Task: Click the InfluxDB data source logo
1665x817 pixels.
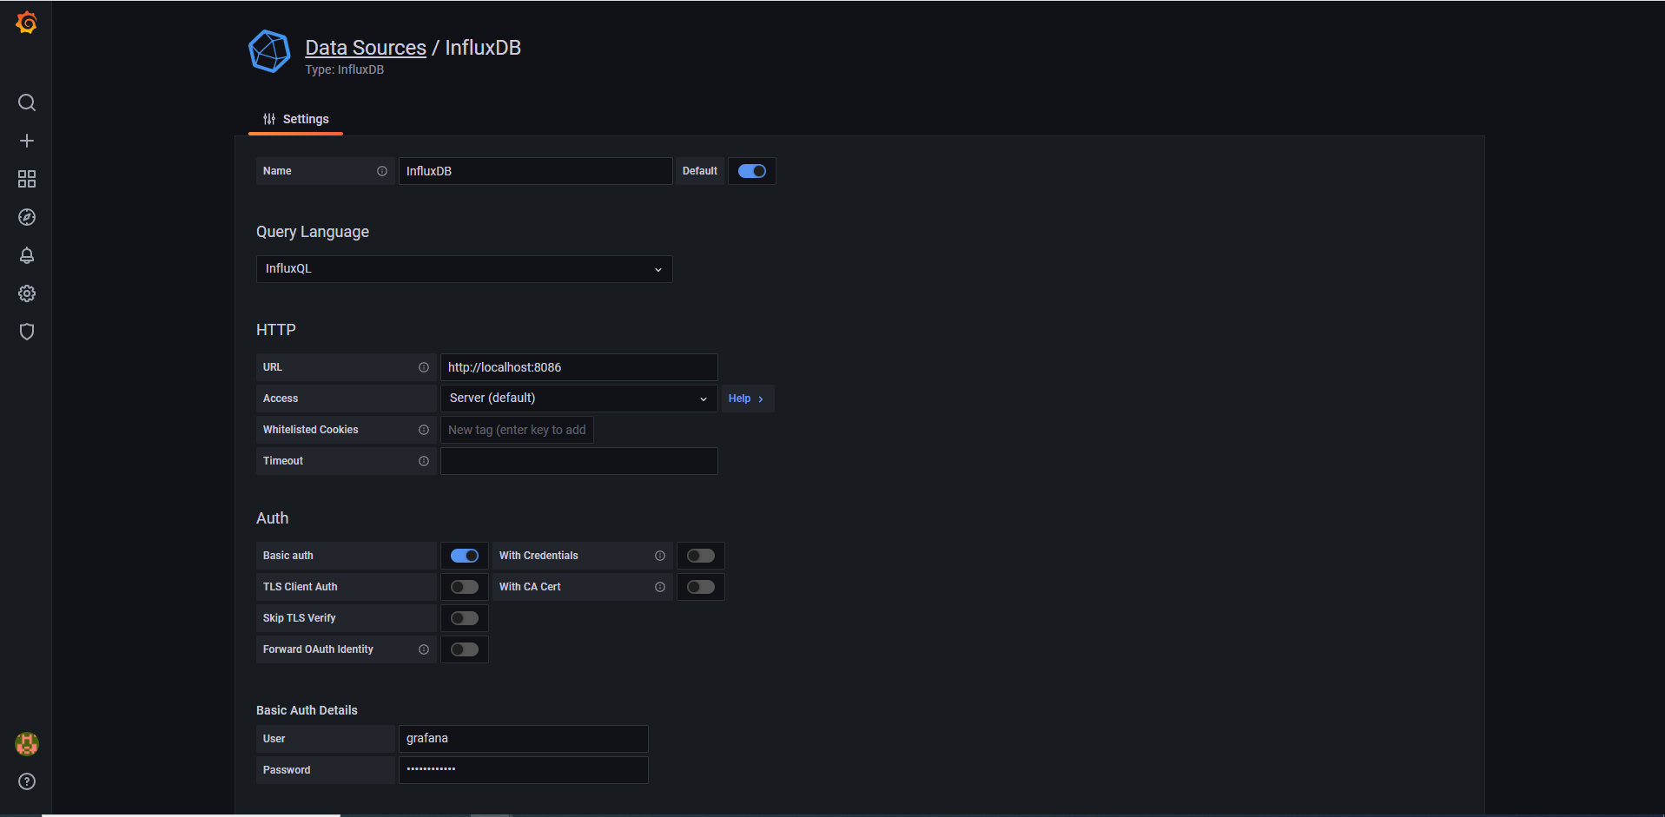Action: pyautogui.click(x=269, y=51)
